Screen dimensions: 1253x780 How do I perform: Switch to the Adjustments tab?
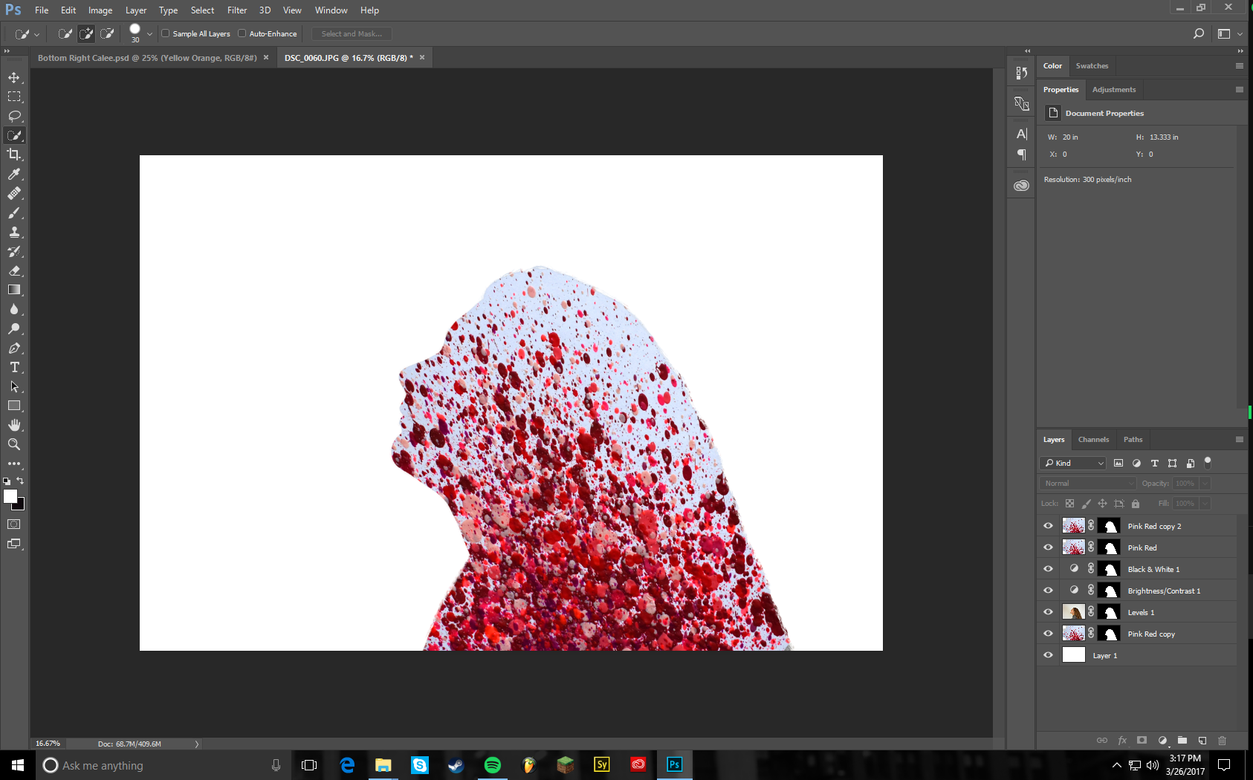[x=1113, y=90]
